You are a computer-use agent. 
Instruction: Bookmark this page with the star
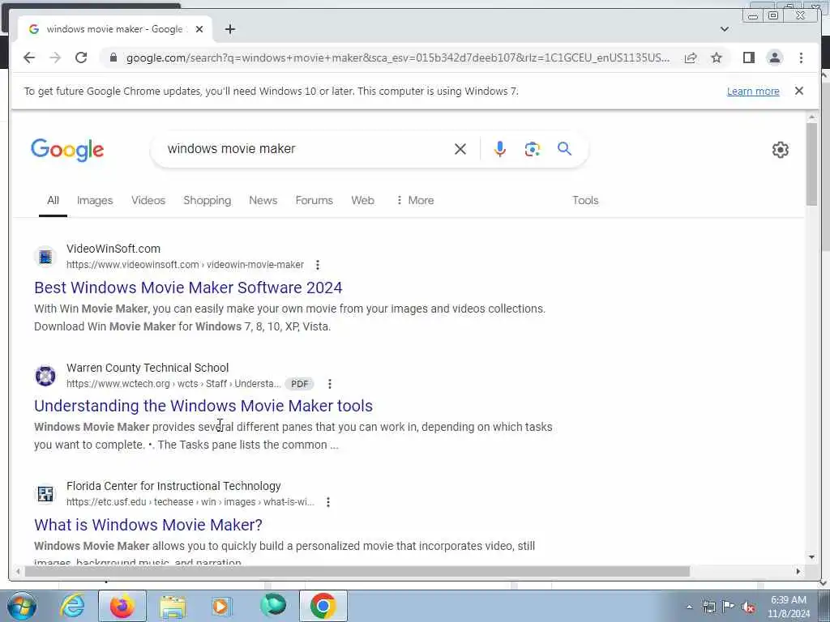717,58
